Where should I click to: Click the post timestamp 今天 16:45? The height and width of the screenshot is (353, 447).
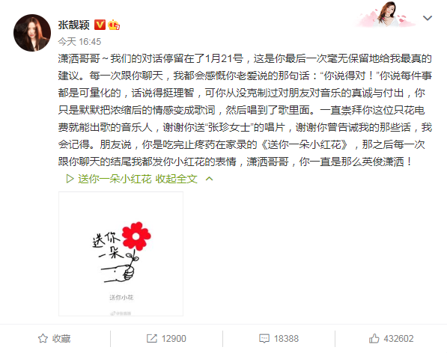(x=79, y=42)
